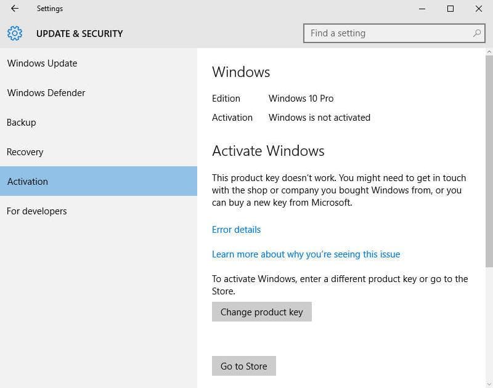
Task: Click the scrollbar down arrow
Action: (489, 384)
